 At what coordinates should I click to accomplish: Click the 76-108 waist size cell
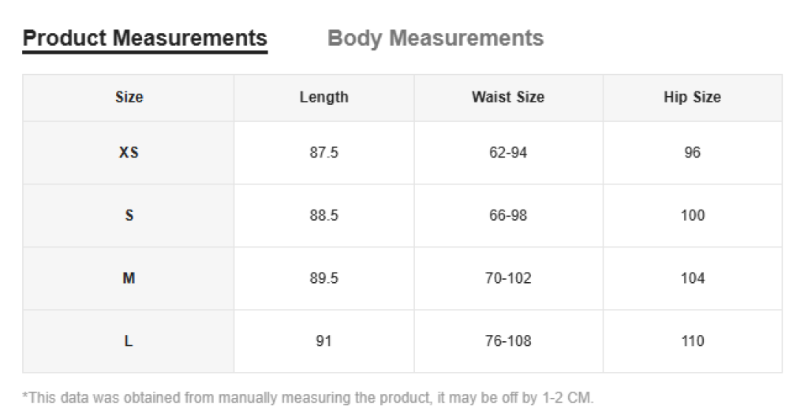(x=508, y=341)
